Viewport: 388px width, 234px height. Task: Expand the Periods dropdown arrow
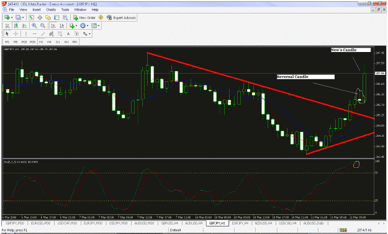point(88,25)
